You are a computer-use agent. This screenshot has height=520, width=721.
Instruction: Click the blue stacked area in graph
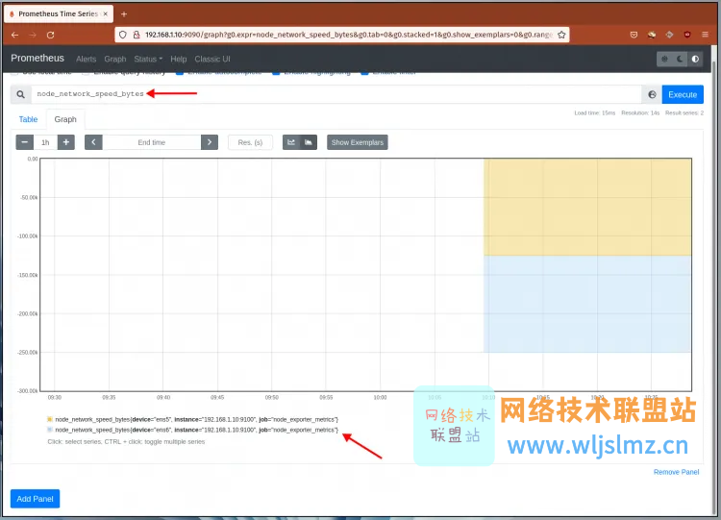tap(587, 304)
